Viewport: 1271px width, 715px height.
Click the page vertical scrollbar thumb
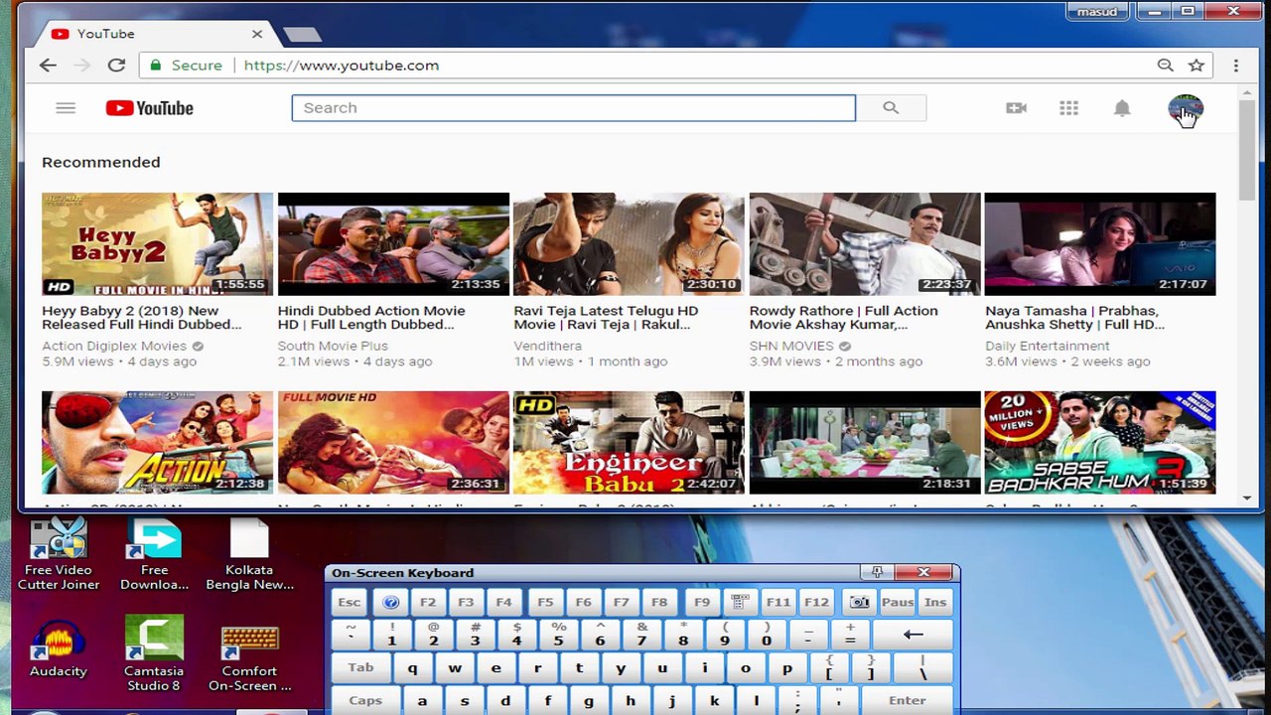(x=1247, y=149)
